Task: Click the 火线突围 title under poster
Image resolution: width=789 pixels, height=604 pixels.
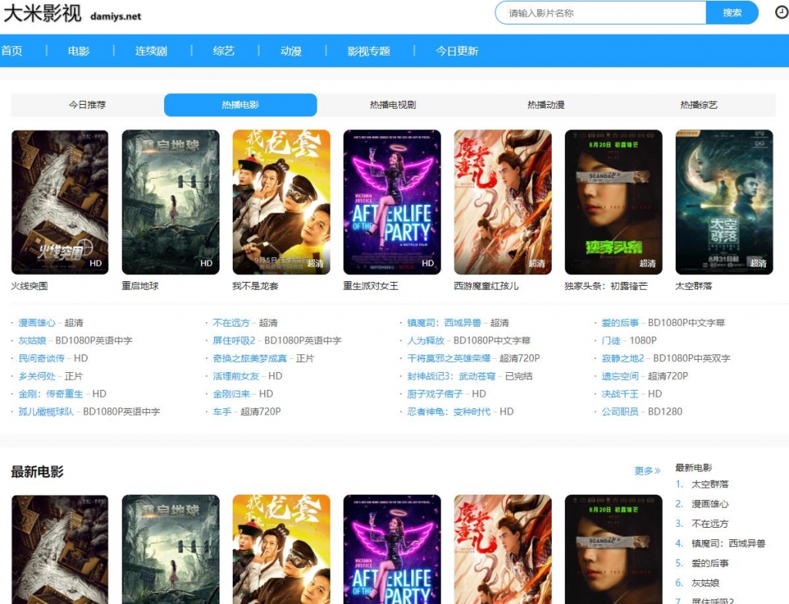Action: (x=30, y=286)
